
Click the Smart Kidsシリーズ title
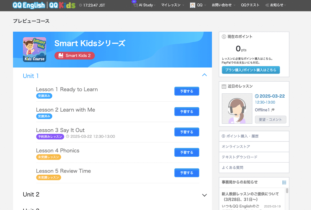pyautogui.click(x=90, y=43)
